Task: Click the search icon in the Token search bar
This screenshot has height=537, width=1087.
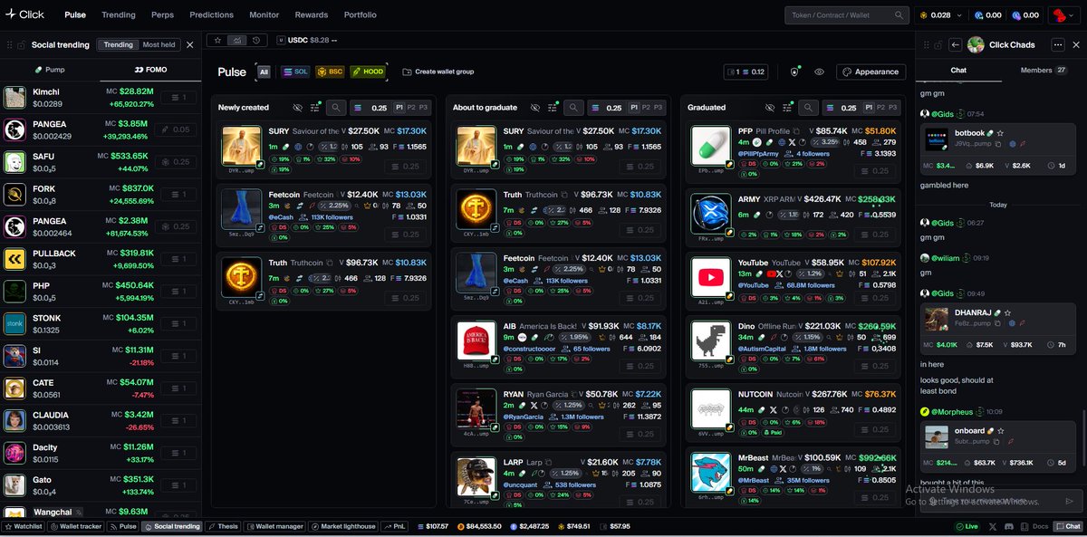Action: click(899, 14)
